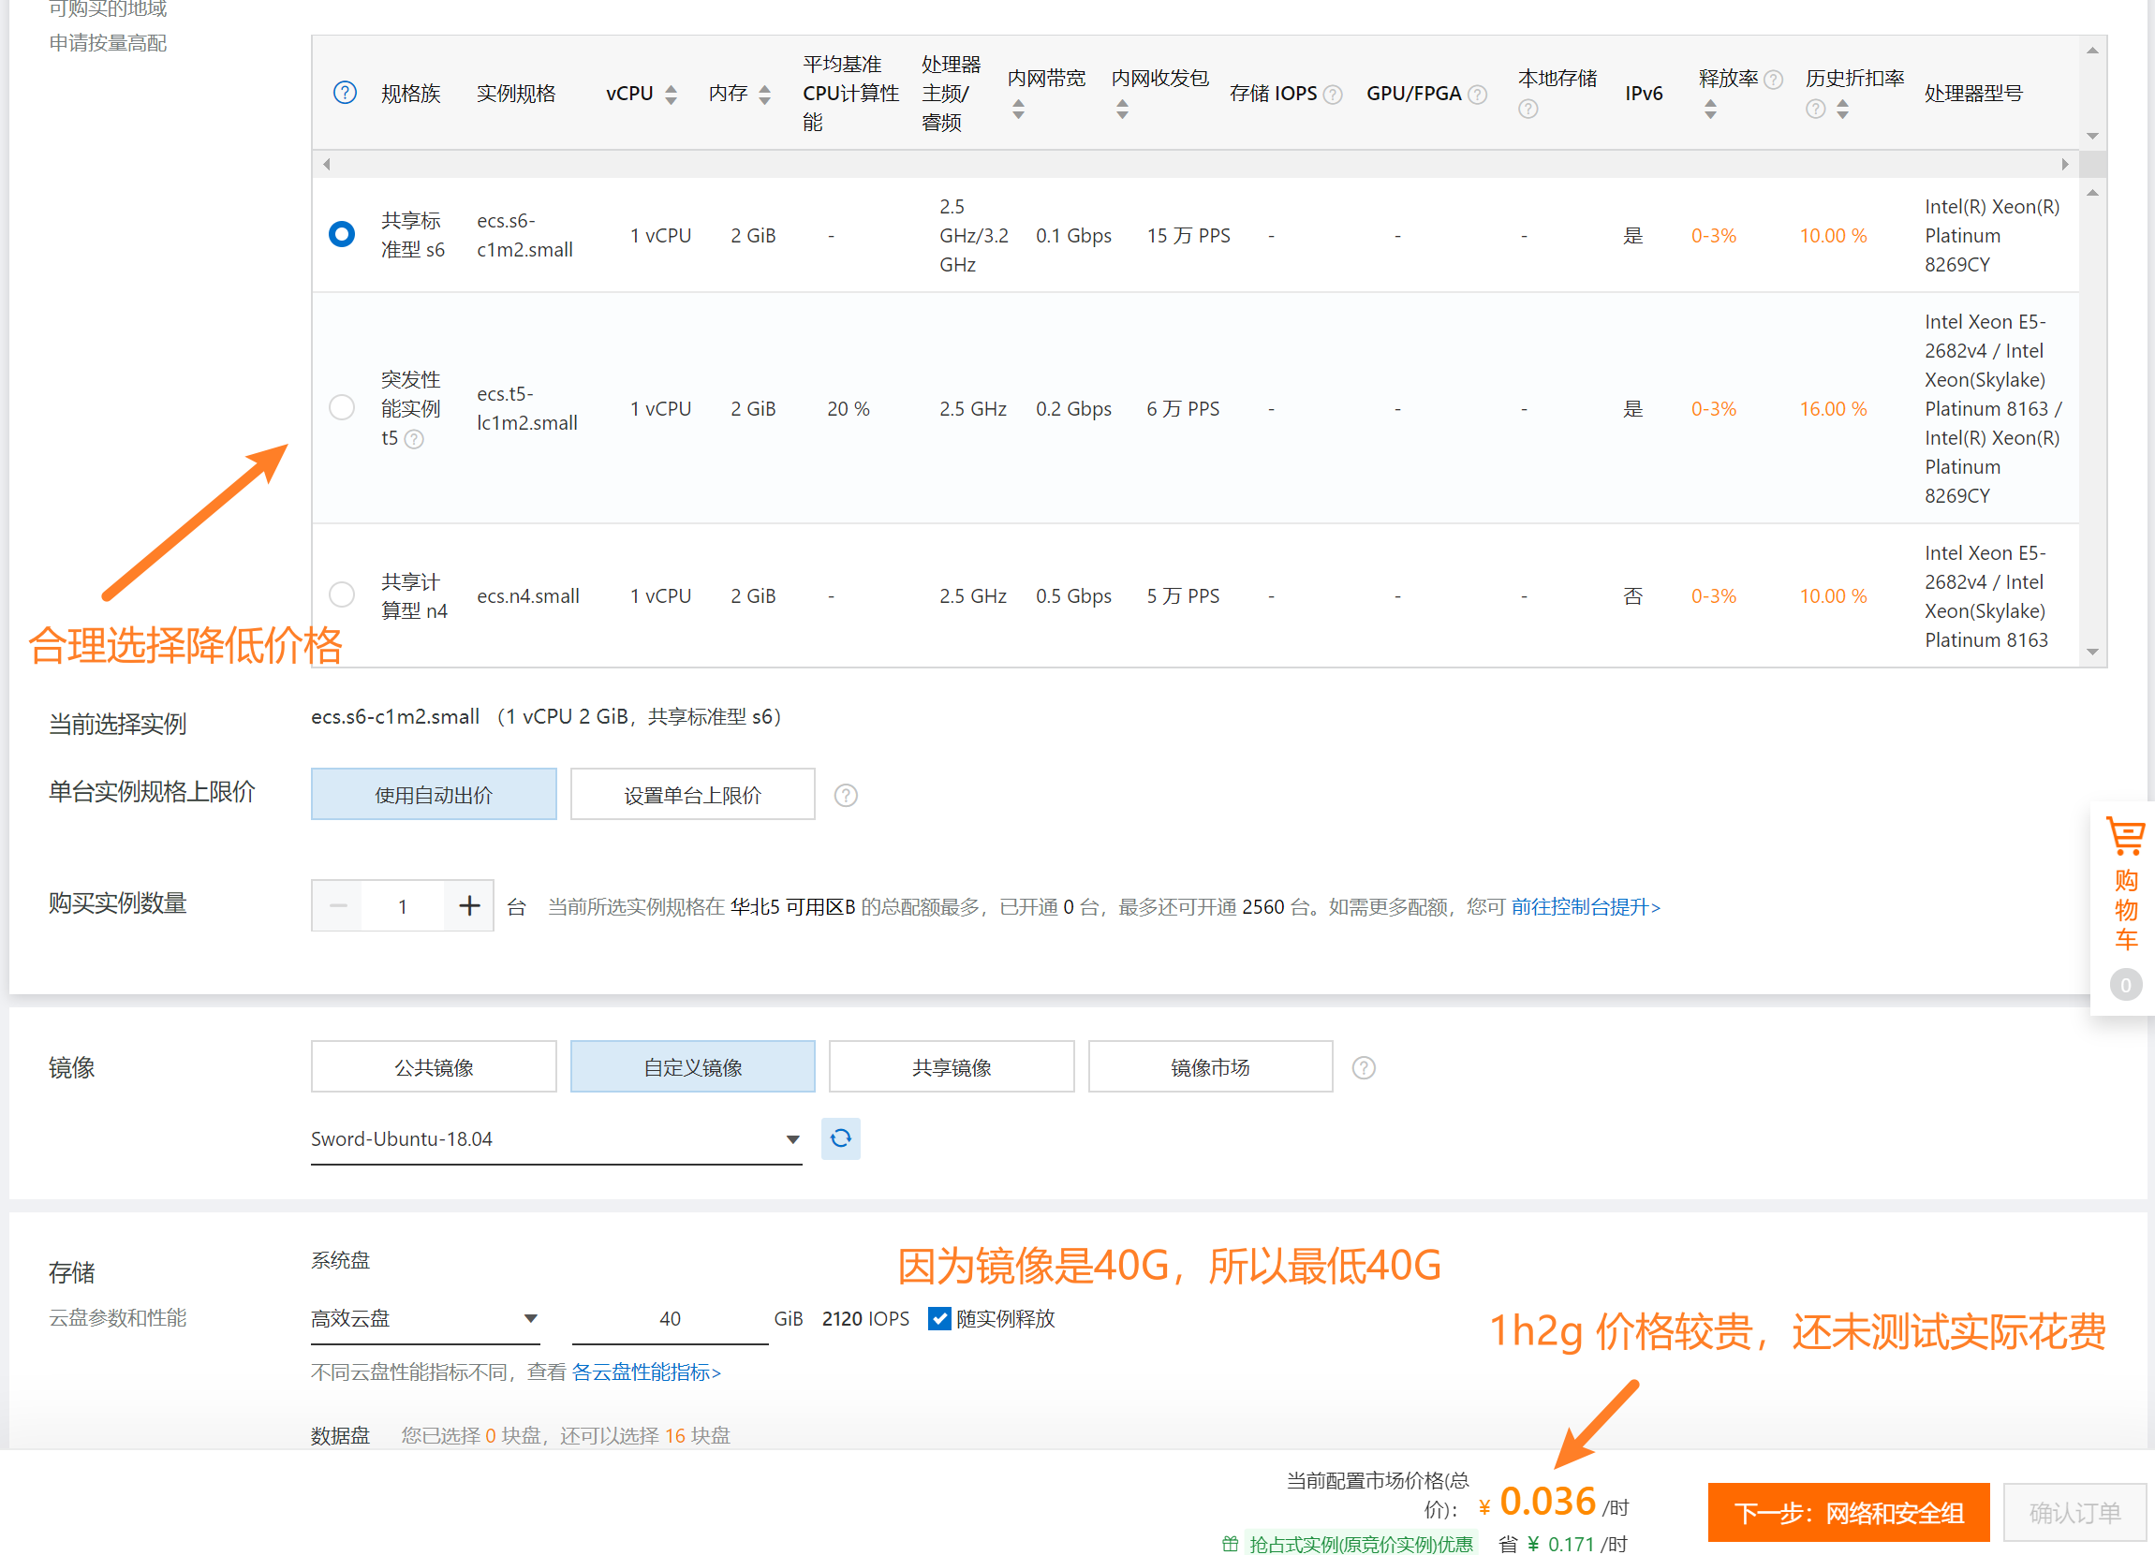
Task: Sort by 内存 column arrows
Action: pos(764,94)
